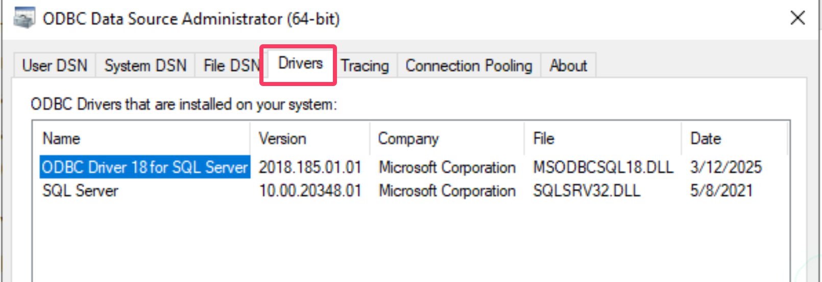Screen dimensions: 822x282
Task: Switch to the Connection Pooling tab
Action: click(x=469, y=66)
